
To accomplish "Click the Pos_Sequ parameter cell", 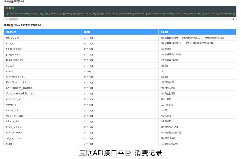I will pos(14,127).
